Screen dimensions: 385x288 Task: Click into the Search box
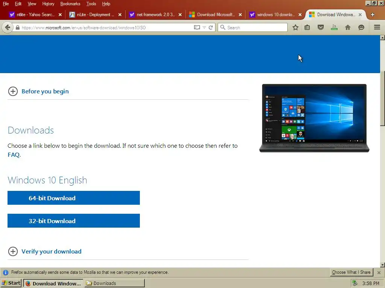click(252, 27)
